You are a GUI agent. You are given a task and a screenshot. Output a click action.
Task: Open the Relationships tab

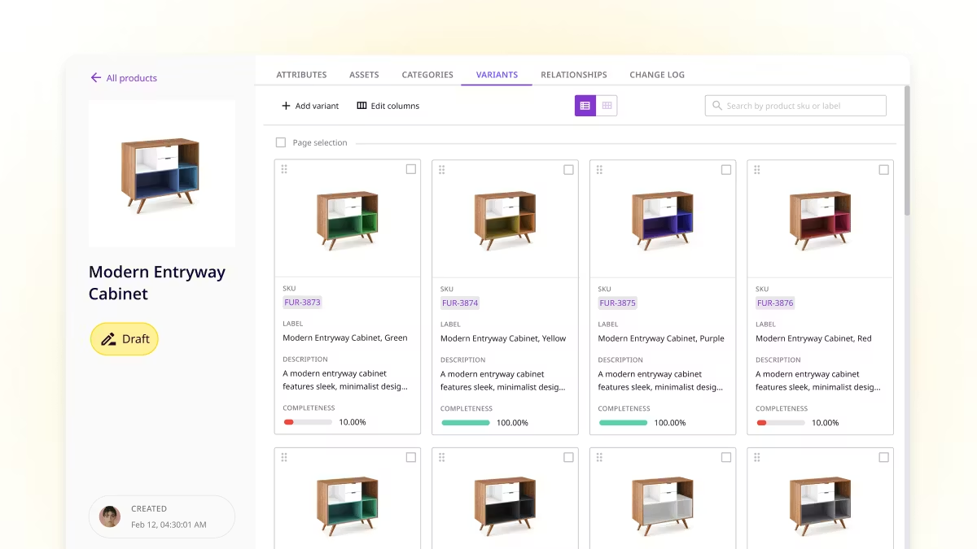click(574, 75)
